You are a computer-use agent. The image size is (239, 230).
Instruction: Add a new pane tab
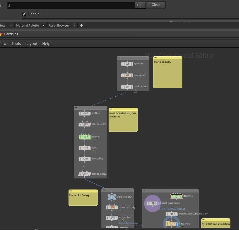(x=81, y=25)
